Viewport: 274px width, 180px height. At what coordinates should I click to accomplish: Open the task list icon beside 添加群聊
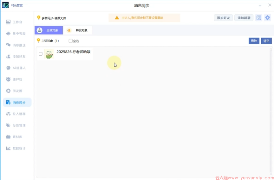tap(259, 18)
